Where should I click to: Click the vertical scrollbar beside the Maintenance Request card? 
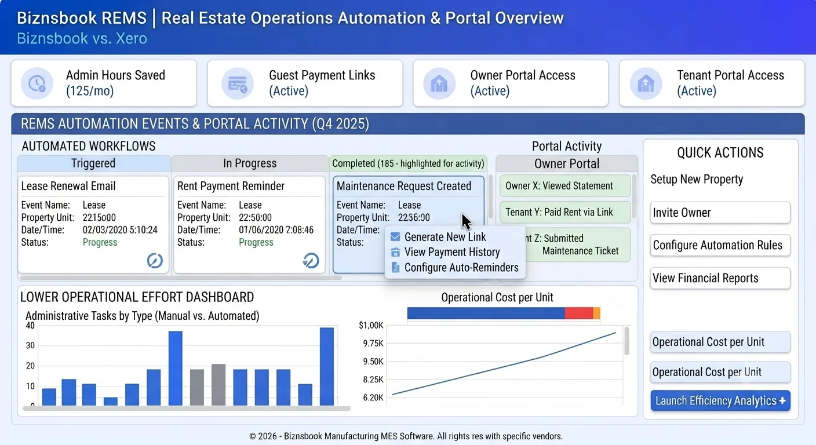tap(490, 197)
